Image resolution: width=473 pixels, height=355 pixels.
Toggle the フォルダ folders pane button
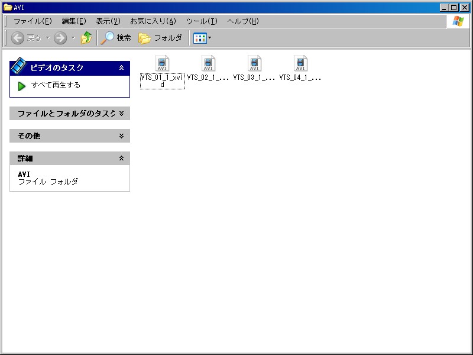[160, 38]
